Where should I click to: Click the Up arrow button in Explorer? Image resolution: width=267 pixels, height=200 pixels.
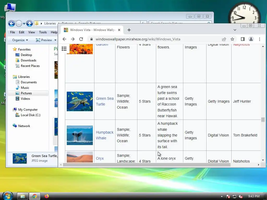[29, 23]
